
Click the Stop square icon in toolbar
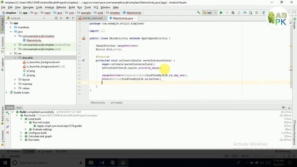pos(257,13)
